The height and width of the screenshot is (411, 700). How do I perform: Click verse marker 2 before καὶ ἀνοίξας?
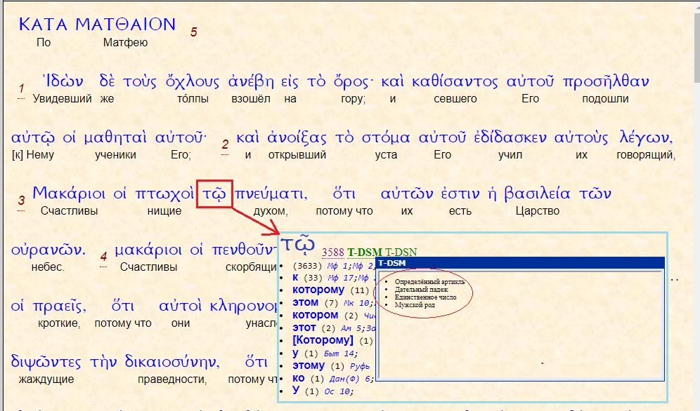(226, 144)
